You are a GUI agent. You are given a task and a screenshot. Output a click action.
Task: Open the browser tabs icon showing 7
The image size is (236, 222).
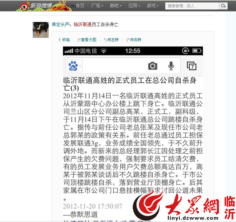pyautogui.click(x=192, y=66)
